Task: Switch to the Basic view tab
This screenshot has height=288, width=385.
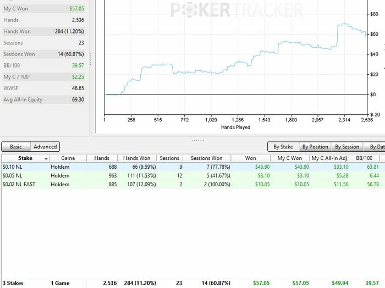Action: pyautogui.click(x=16, y=147)
